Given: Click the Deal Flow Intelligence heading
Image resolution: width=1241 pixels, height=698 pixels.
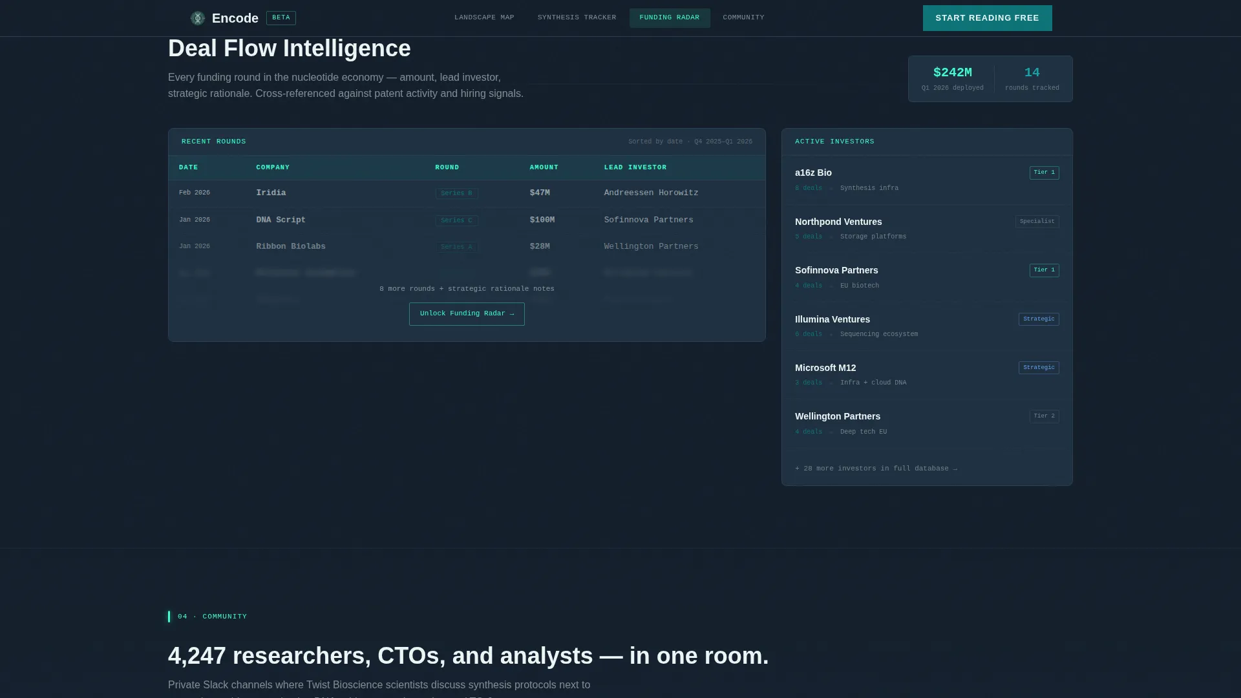Looking at the screenshot, I should (x=290, y=49).
